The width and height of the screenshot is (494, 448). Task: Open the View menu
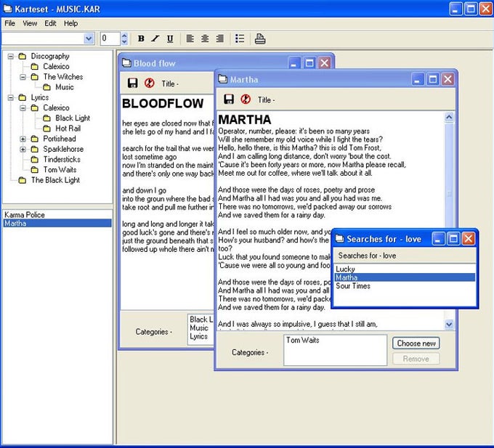point(30,23)
